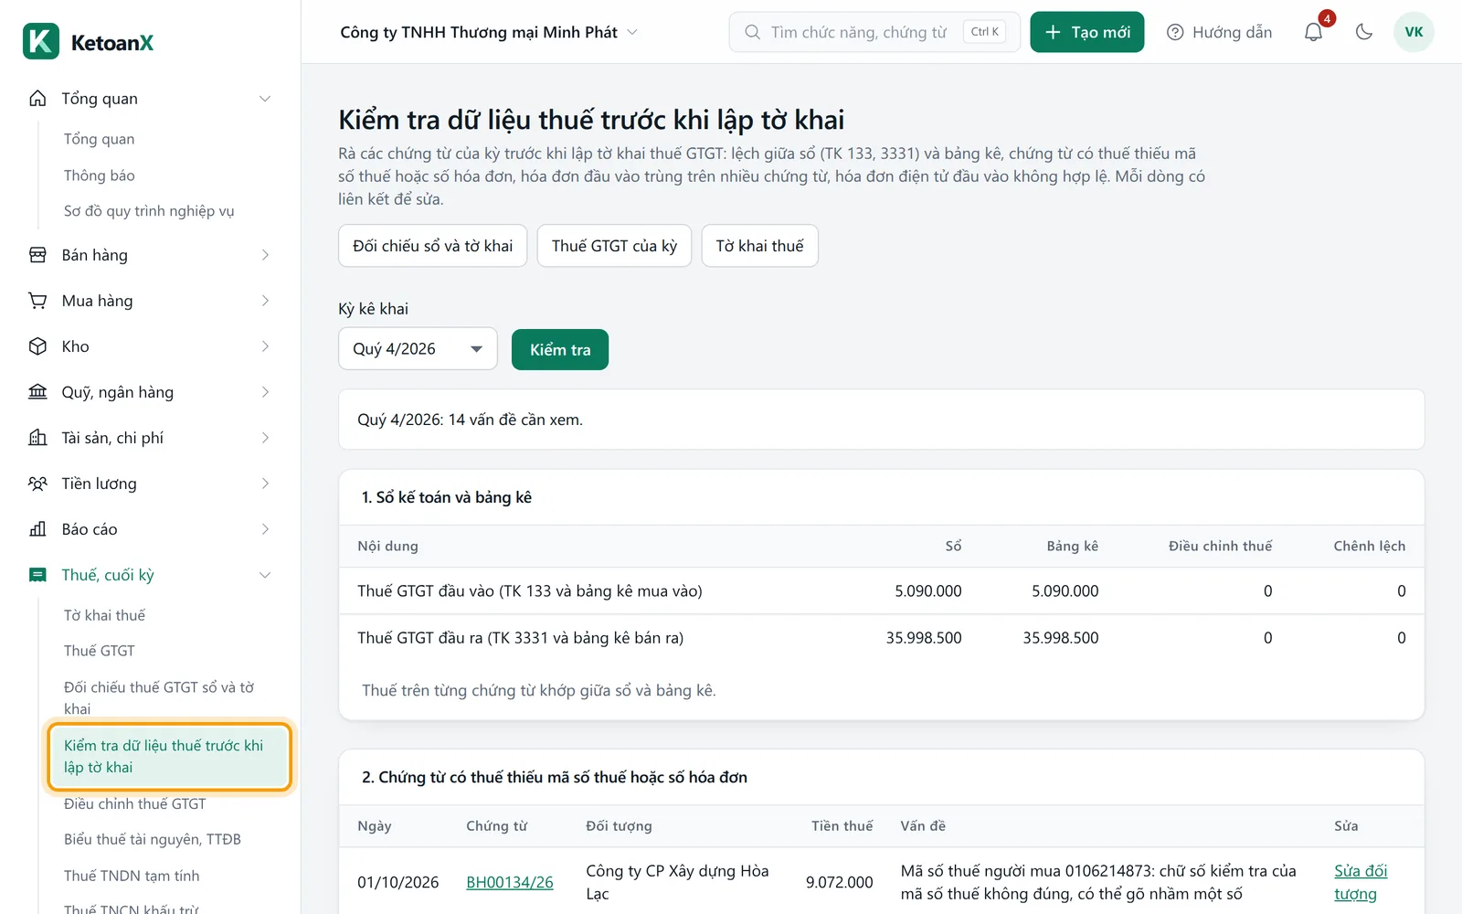Expand the Bán hàng menu chevron
The width and height of the screenshot is (1462, 914).
coord(265,255)
